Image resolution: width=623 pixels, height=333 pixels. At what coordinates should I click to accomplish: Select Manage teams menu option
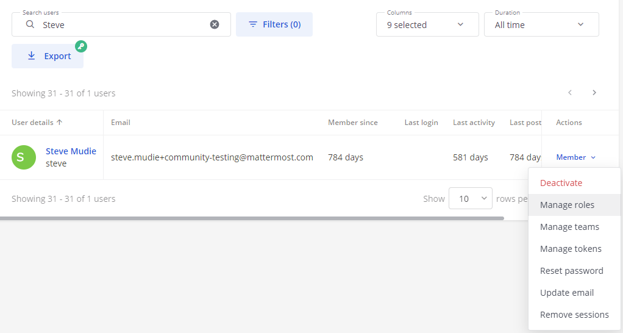[x=569, y=227]
